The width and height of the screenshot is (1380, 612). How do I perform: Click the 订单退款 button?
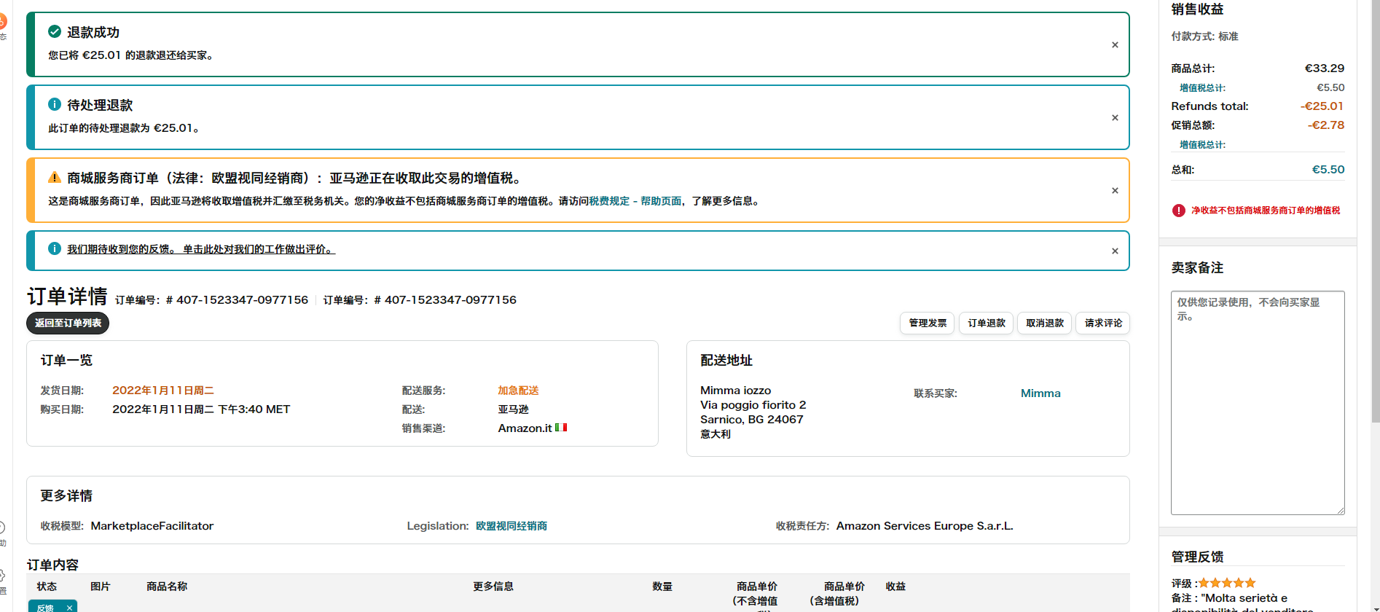click(x=986, y=323)
